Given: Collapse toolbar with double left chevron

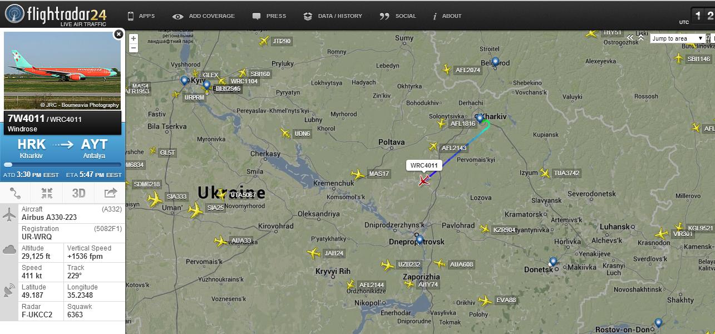Looking at the screenshot, I should 630,38.
